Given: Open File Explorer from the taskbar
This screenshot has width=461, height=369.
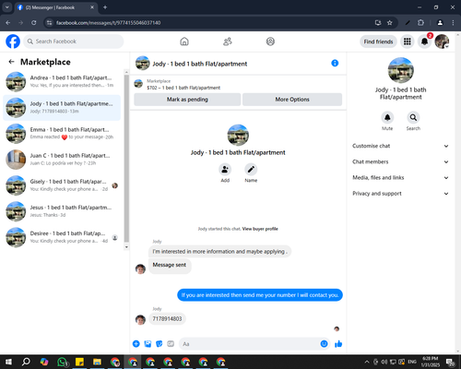Looking at the screenshot, I should point(97,362).
